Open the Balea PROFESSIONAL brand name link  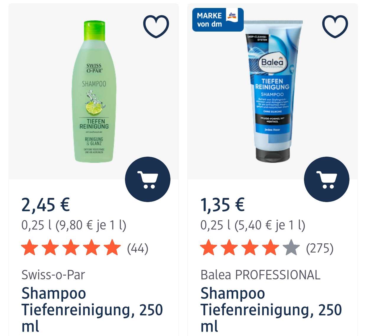[x=260, y=275]
